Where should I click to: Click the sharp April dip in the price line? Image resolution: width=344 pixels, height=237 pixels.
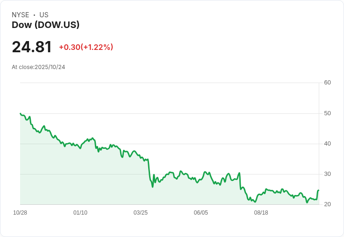(152, 187)
